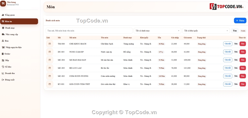248x118 pixels.
Task: Click the Thêm add button
Action: pos(240,21)
